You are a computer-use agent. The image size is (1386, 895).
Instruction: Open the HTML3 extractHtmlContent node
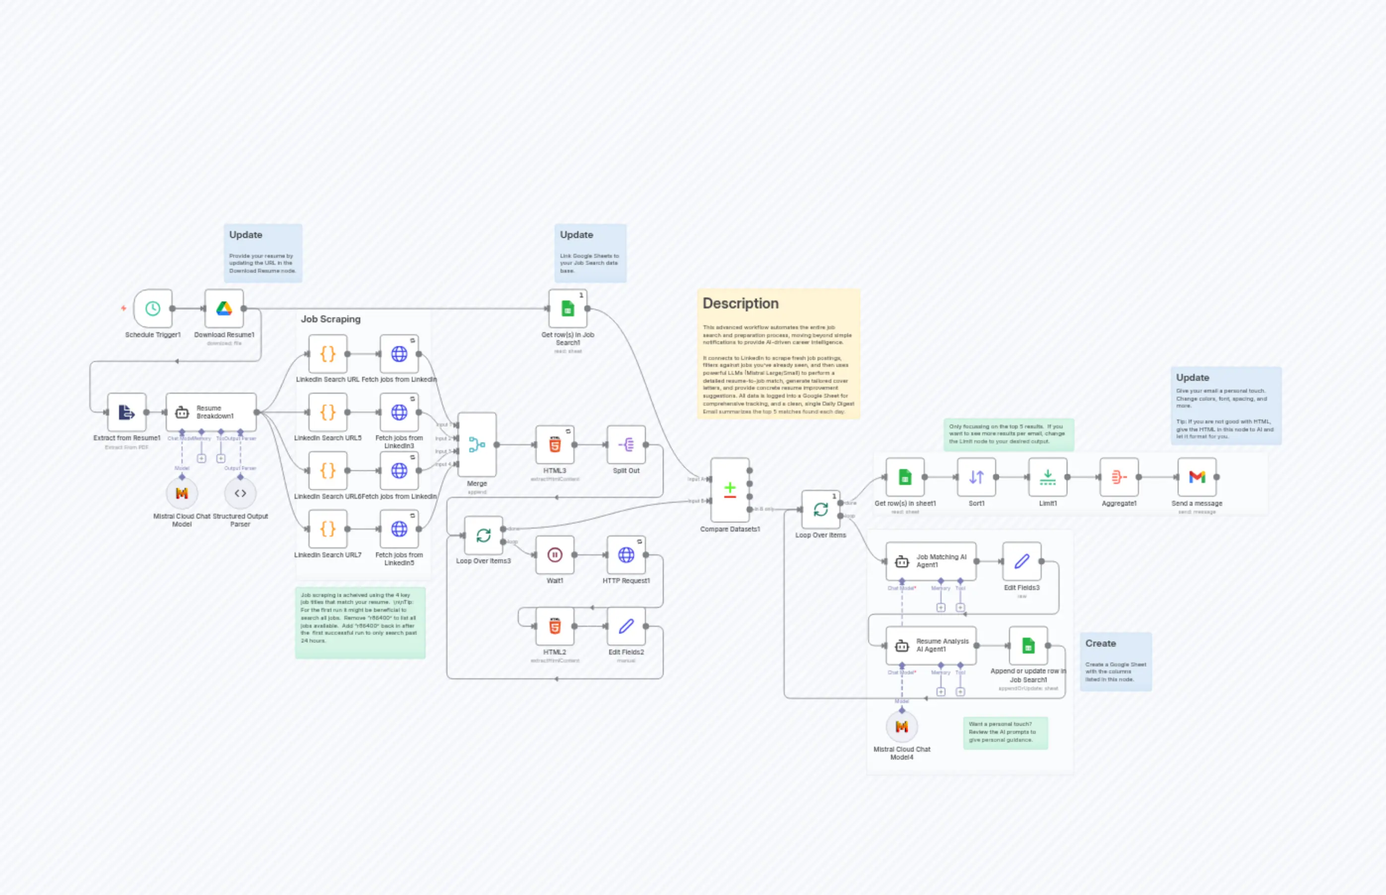click(554, 445)
